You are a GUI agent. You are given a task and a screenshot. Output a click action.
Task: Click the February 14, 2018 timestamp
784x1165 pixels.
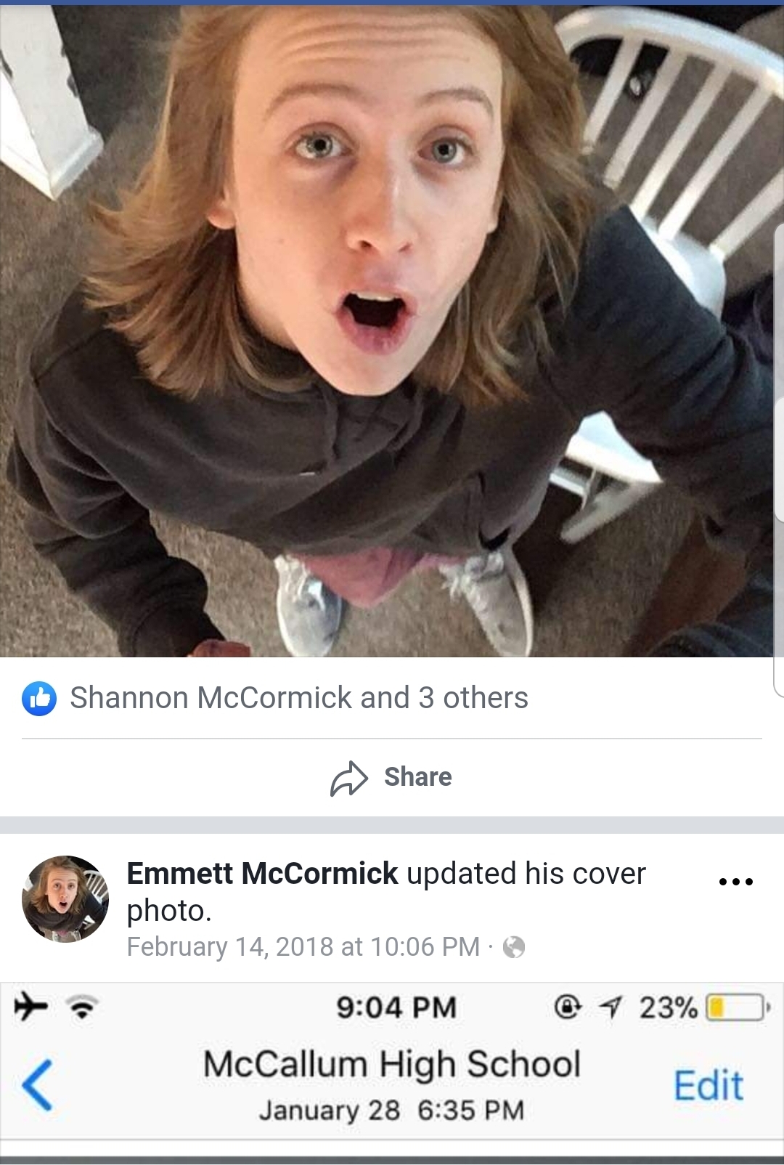pos(303,947)
